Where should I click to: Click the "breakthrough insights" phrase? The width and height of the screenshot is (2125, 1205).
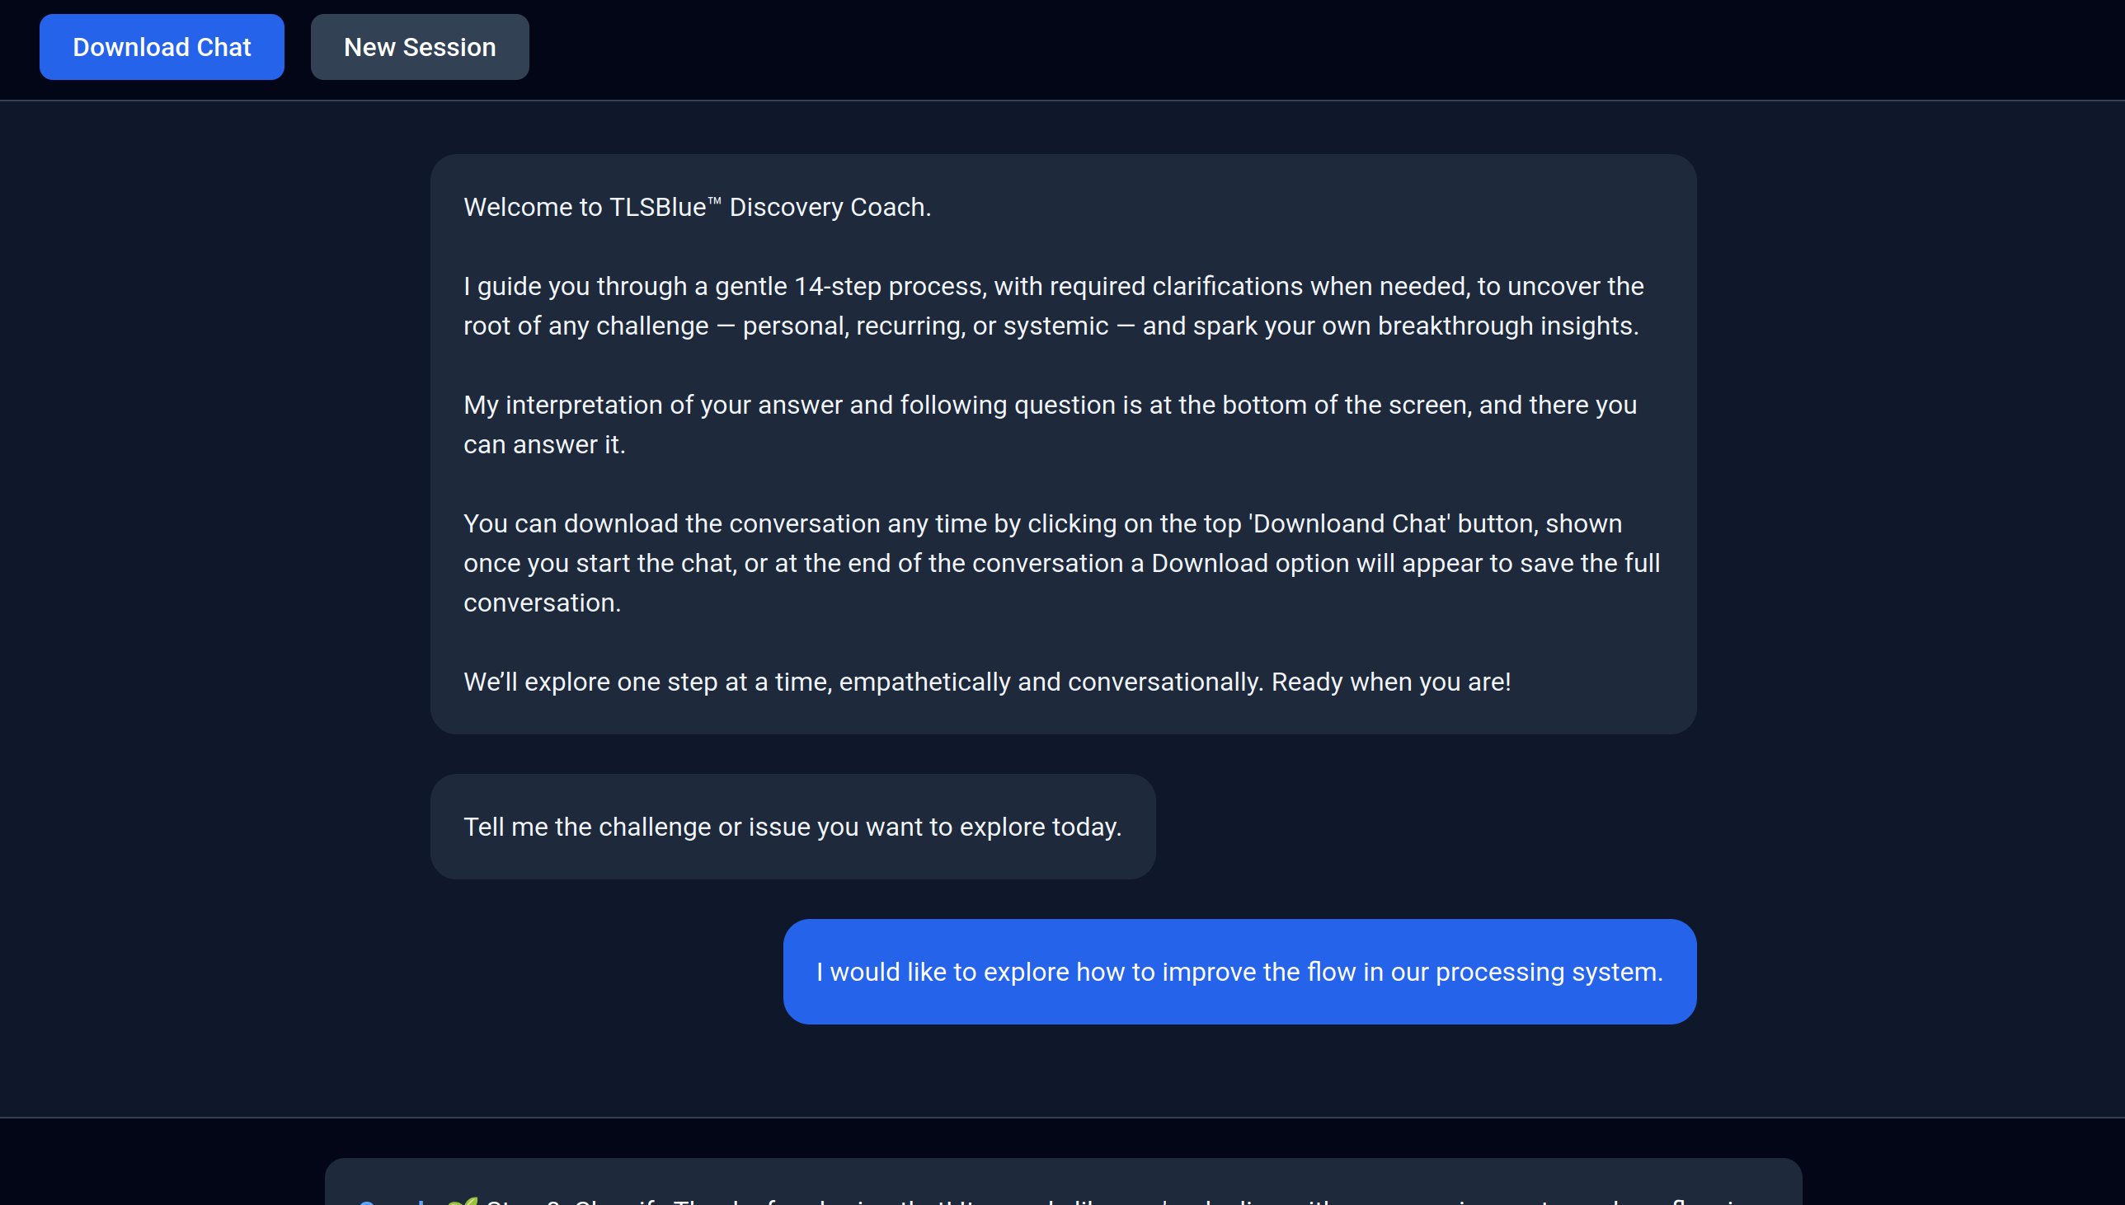(1507, 326)
